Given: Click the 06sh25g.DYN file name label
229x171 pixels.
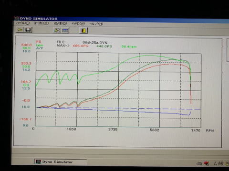Looking at the screenshot, I should [x=95, y=42].
